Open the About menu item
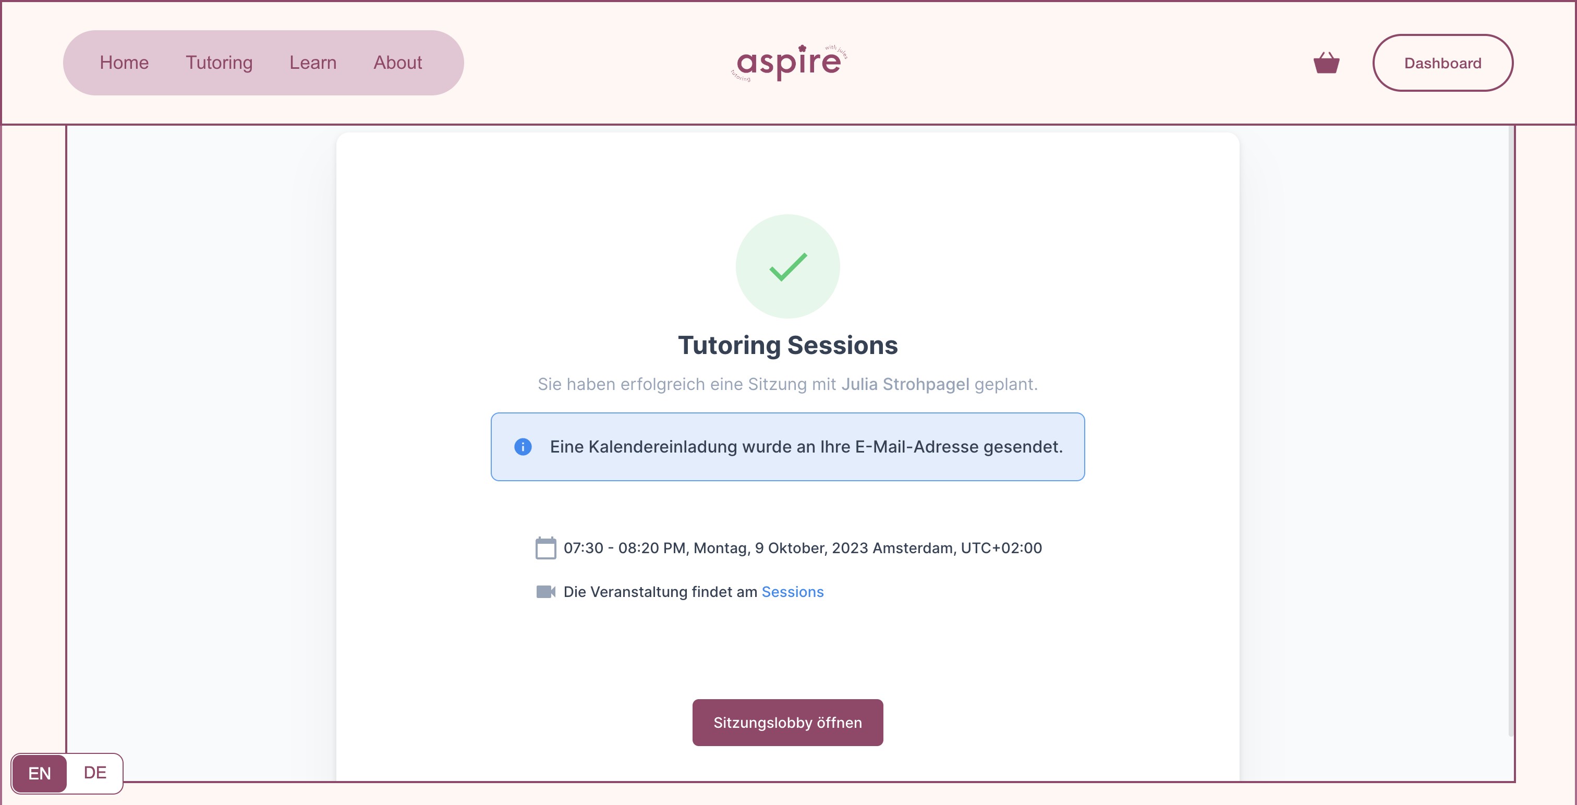The image size is (1577, 805). click(398, 63)
